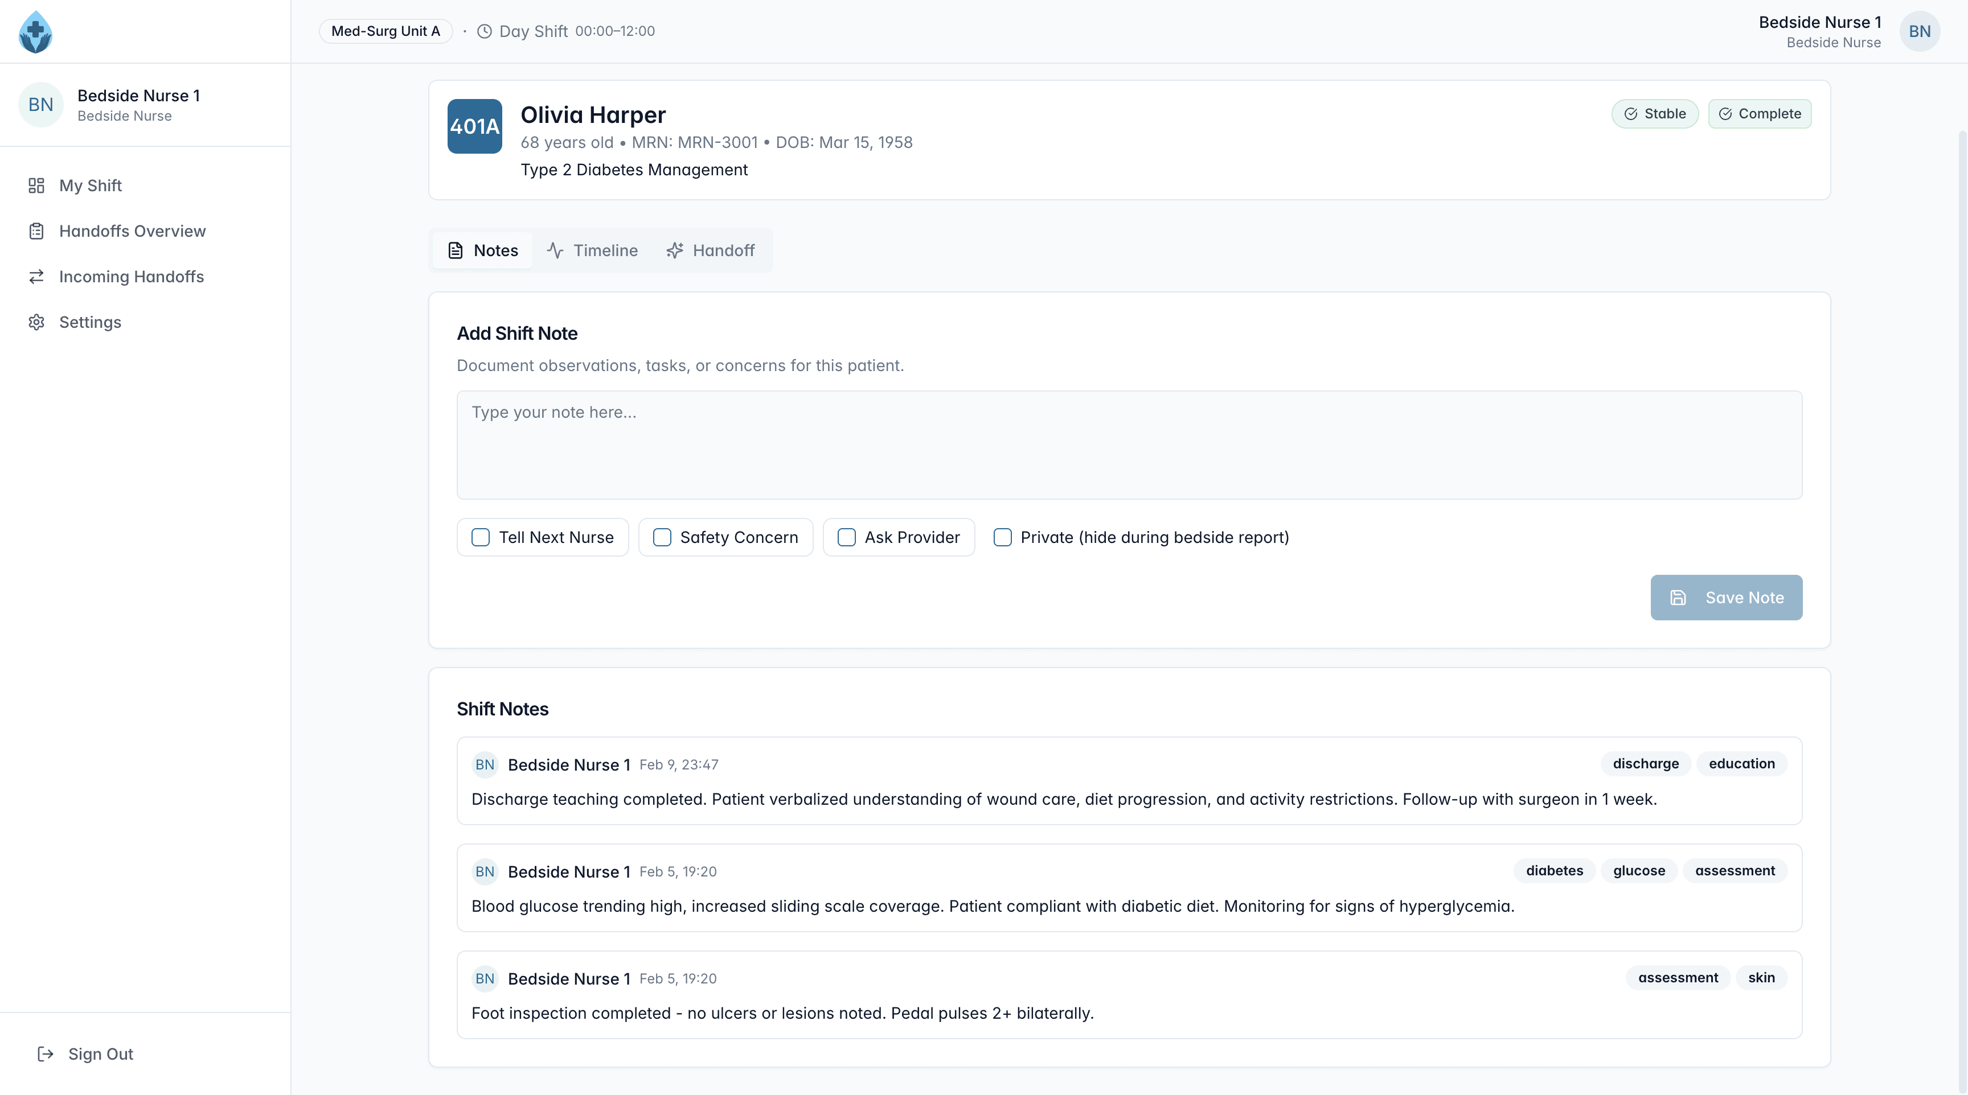Viewport: 1968px width, 1095px height.
Task: Click the BN avatar at top right
Action: [1919, 31]
